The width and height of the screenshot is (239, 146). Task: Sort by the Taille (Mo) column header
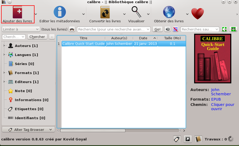(x=172, y=38)
